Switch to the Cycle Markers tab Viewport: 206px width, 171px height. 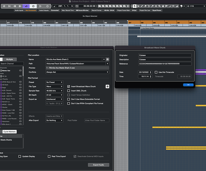tap(10, 132)
